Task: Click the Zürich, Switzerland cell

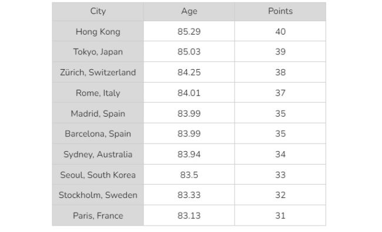Action: click(98, 72)
